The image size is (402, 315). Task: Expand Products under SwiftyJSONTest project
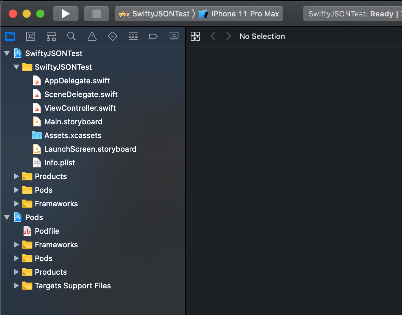(16, 176)
